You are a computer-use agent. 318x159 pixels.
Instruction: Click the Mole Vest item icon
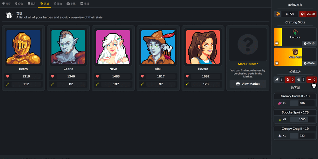[x=295, y=51]
